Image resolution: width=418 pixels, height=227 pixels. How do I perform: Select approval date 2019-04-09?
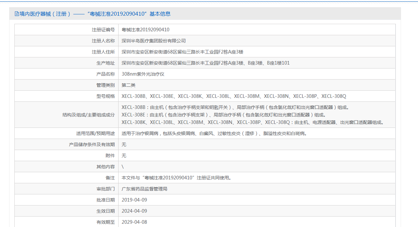click(135, 200)
